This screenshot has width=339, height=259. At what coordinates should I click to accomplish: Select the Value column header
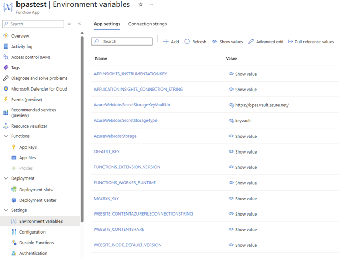pyautogui.click(x=231, y=58)
